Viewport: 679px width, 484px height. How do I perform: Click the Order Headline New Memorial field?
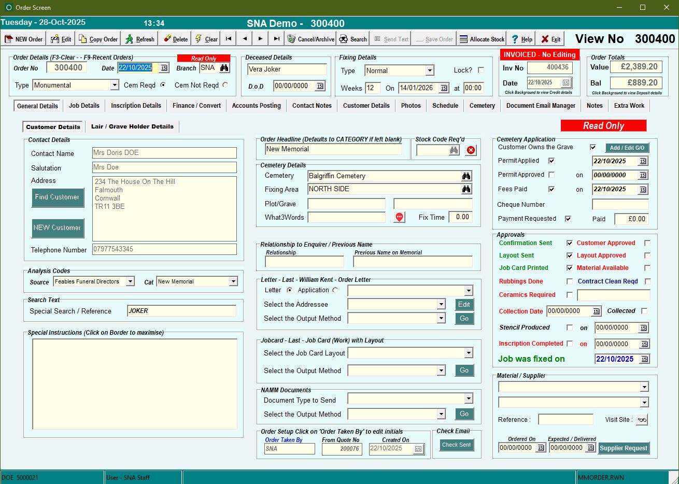point(333,149)
